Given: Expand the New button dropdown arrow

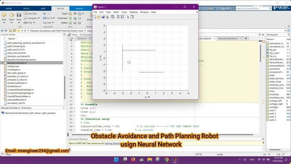Looking at the screenshot, I should (4, 23).
